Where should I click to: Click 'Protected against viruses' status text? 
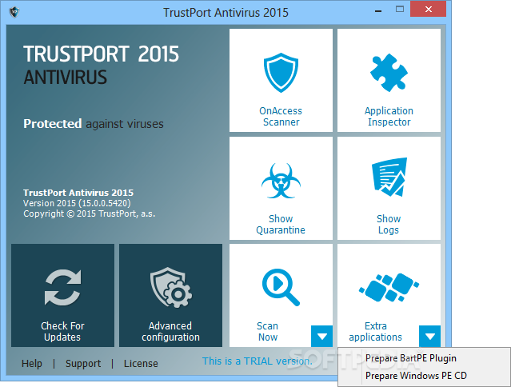click(x=94, y=124)
